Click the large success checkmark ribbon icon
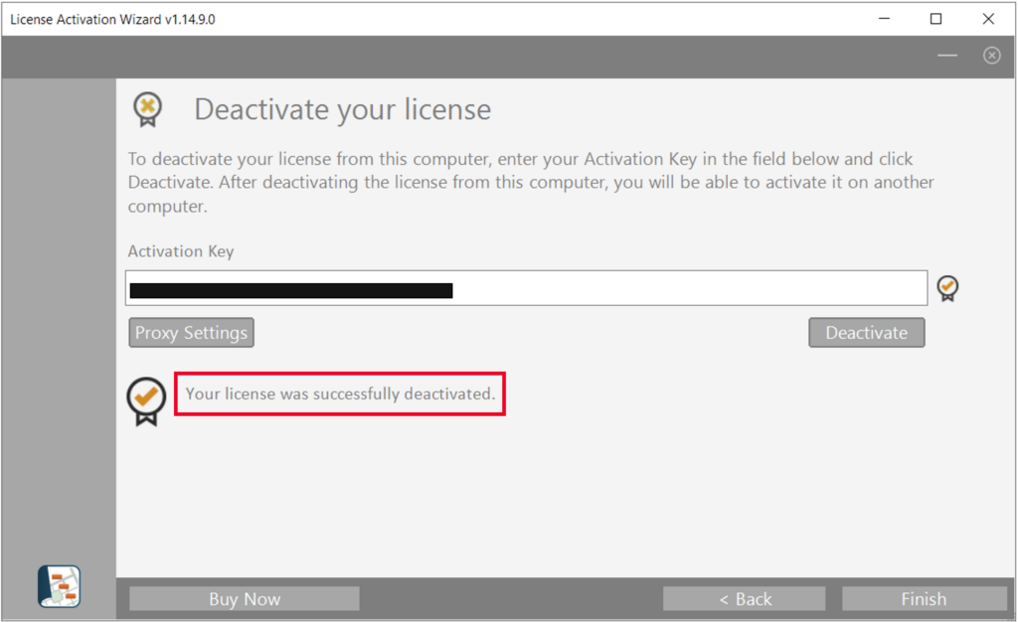Screen dimensions: 1018x622 pyautogui.click(x=146, y=401)
